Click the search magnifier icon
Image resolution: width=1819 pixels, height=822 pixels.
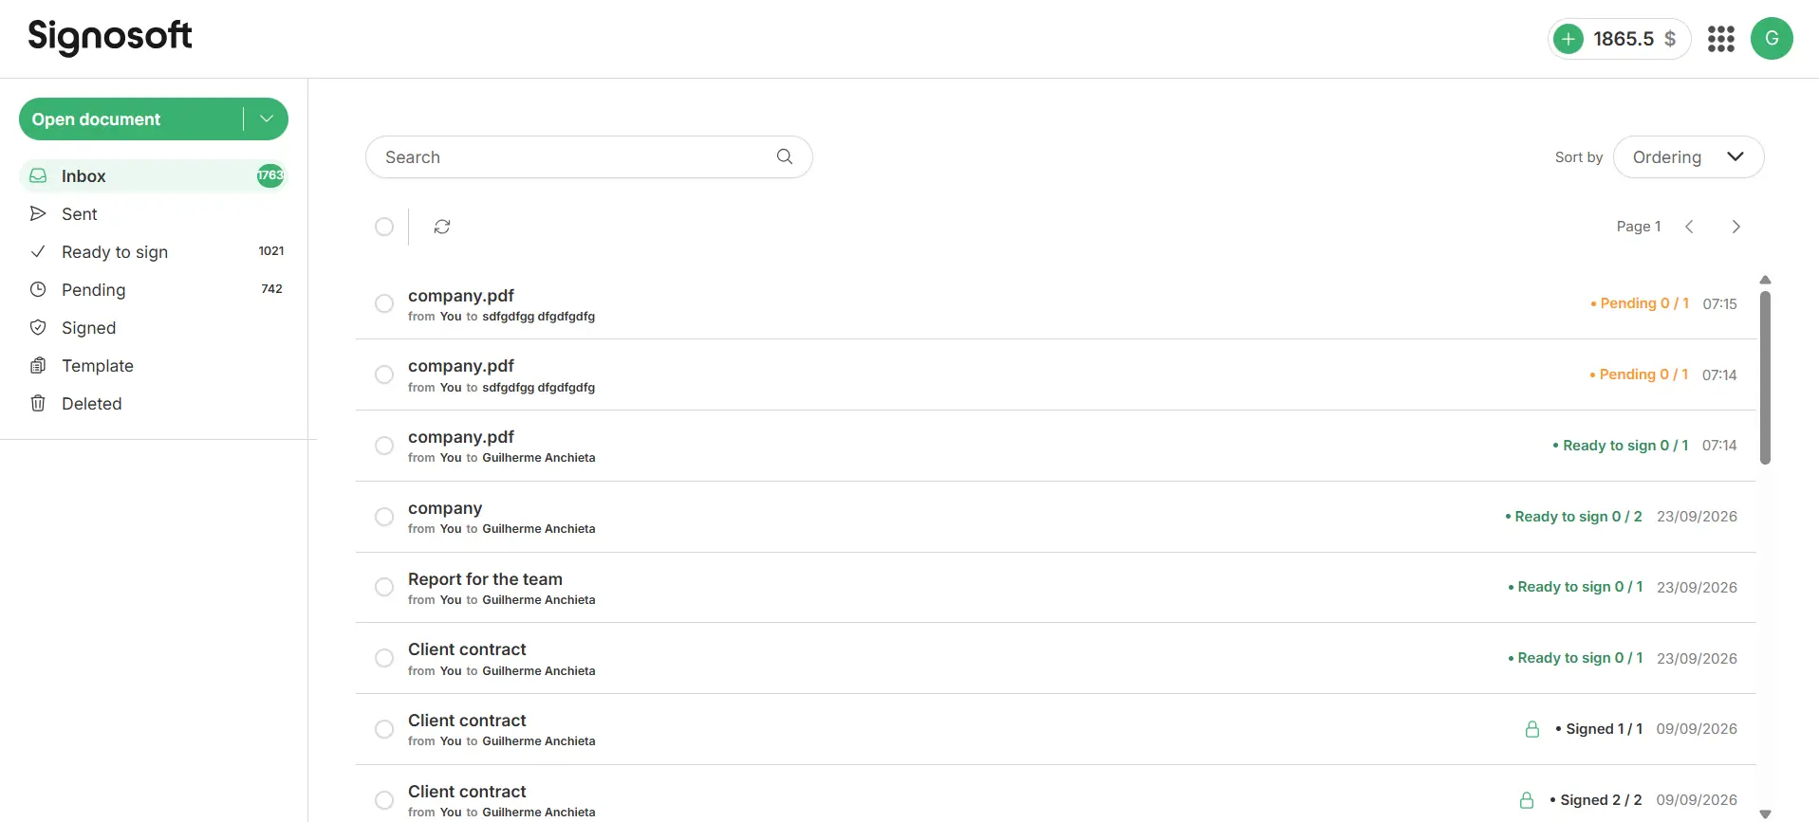[x=785, y=156]
